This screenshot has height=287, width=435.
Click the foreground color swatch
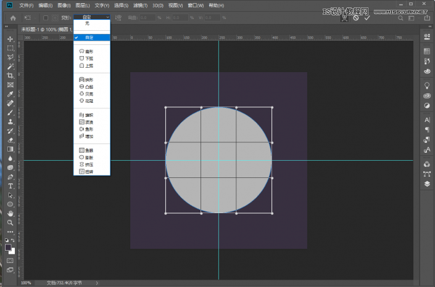(x=9, y=248)
